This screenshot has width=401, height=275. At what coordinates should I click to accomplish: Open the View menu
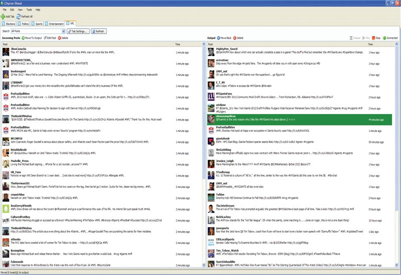(20, 9)
